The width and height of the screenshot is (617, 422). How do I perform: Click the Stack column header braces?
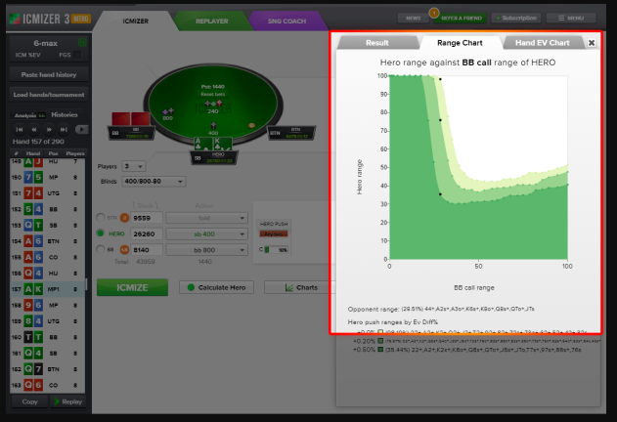[x=145, y=206]
